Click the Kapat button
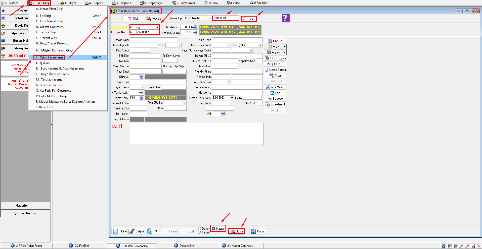The image size is (482, 249). tap(257, 231)
